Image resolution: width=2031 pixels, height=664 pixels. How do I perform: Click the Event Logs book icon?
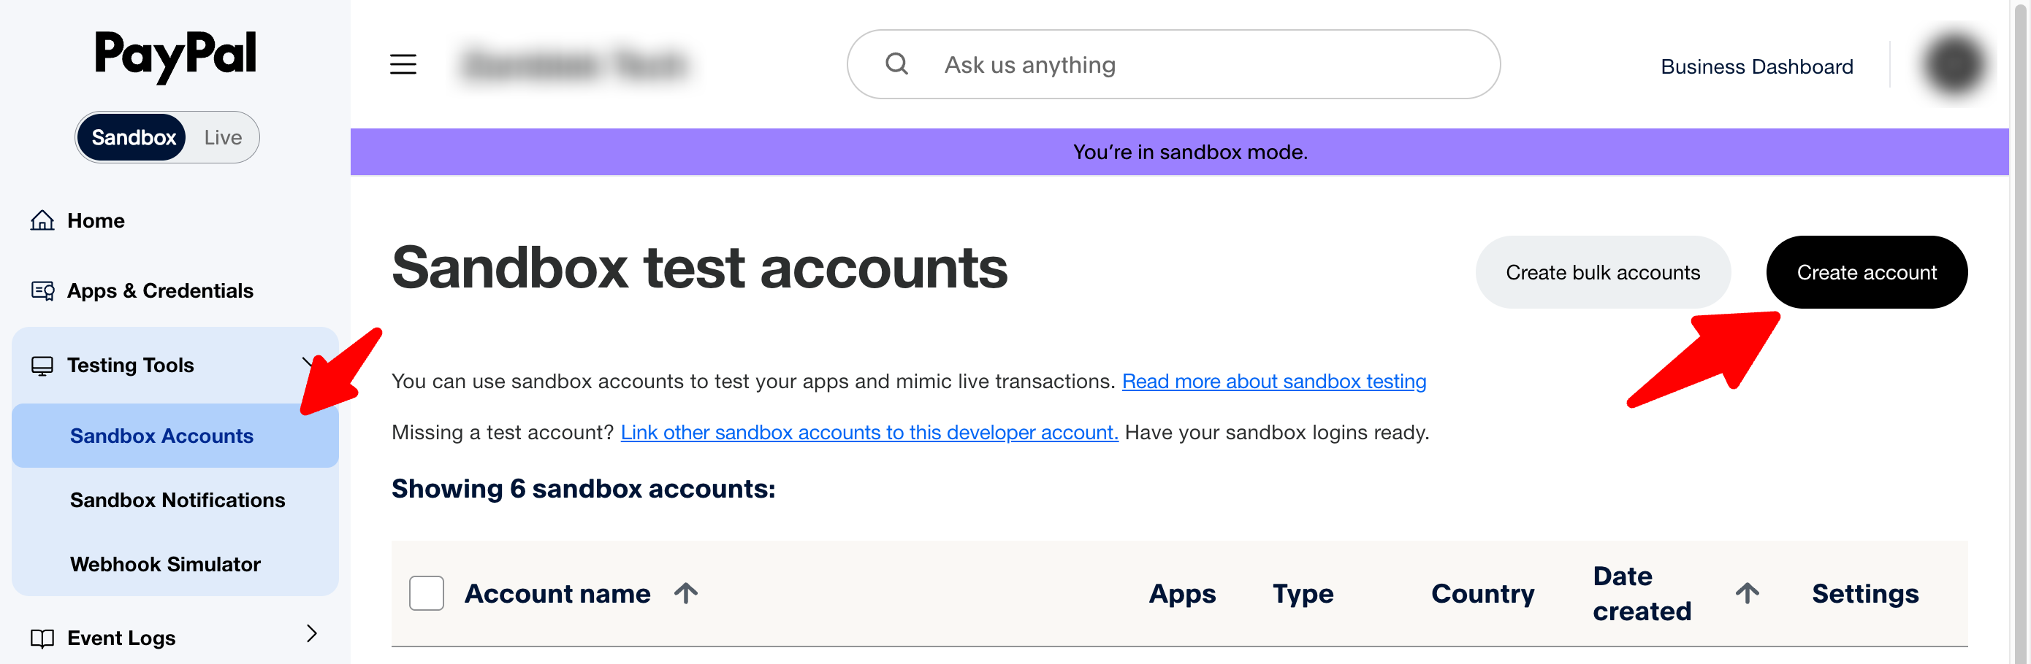coord(42,637)
